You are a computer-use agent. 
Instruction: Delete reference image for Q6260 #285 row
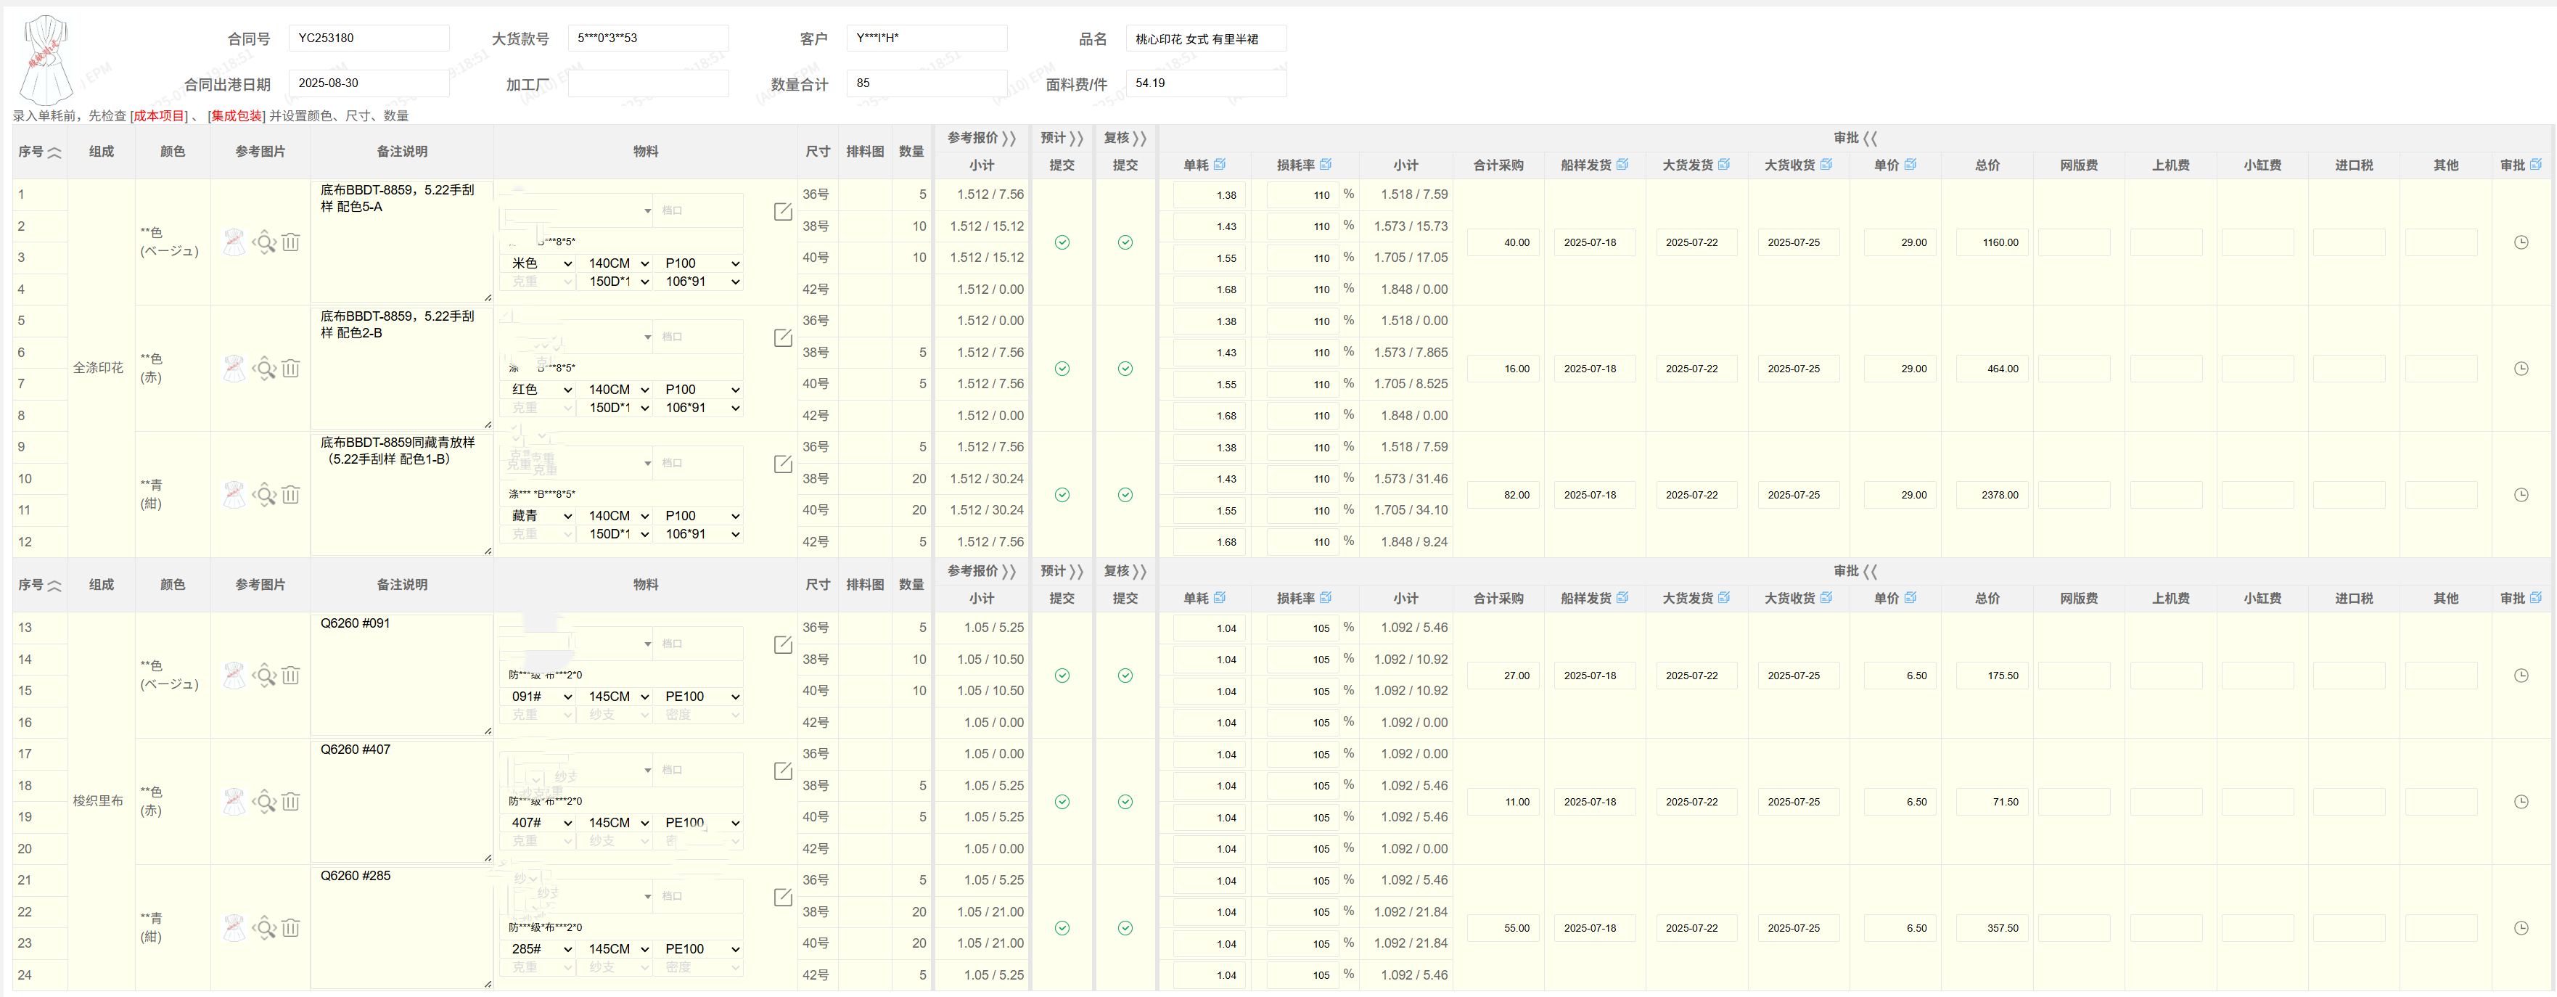(x=290, y=927)
